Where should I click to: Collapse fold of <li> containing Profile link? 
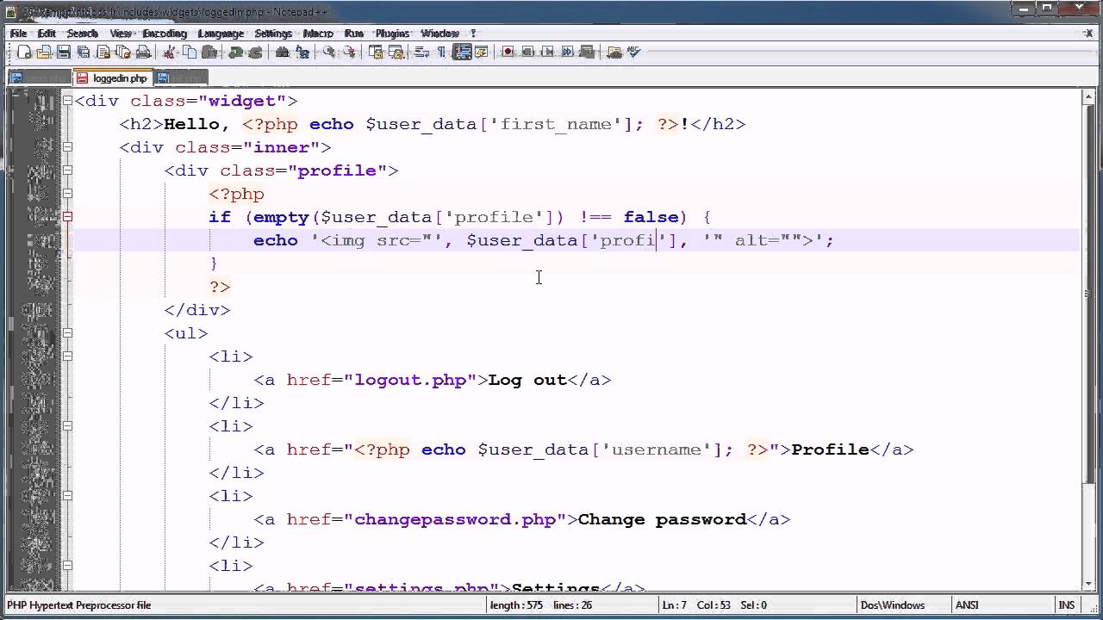(68, 426)
